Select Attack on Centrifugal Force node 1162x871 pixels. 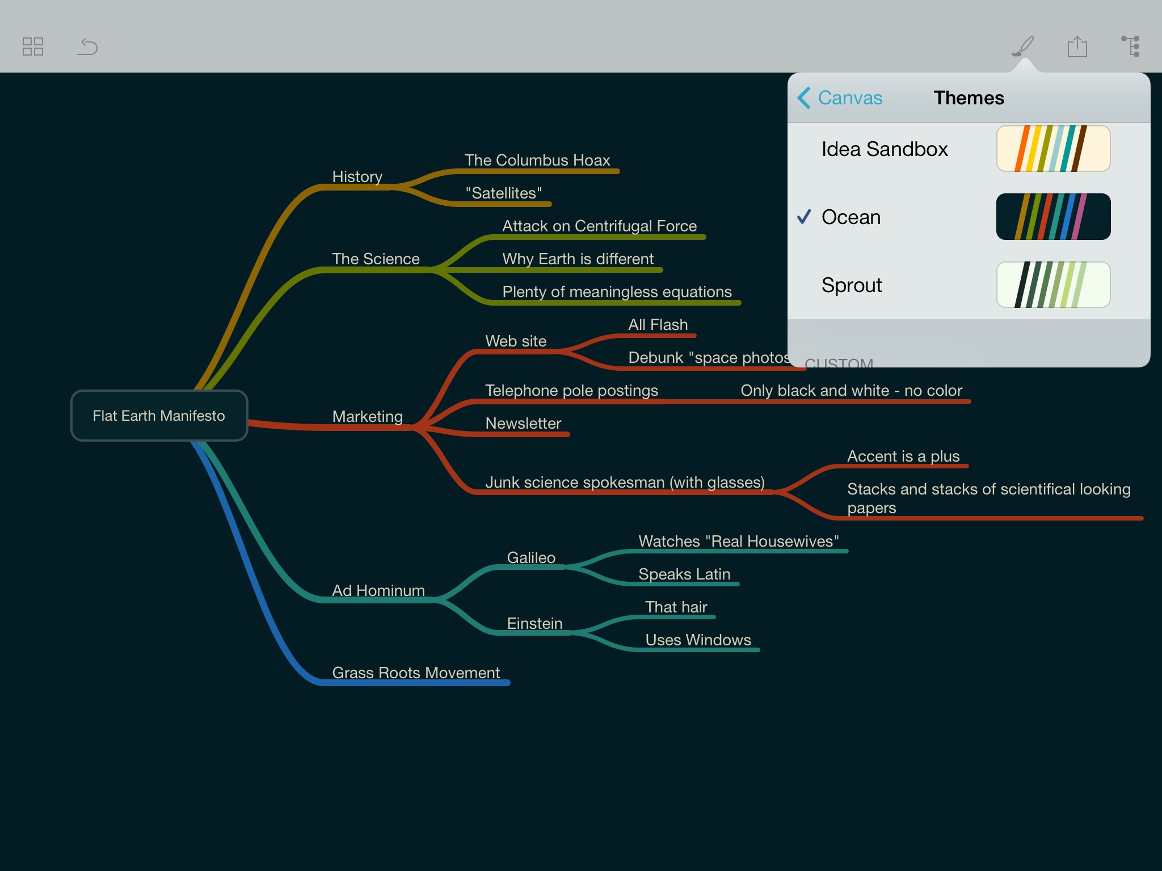click(x=599, y=226)
